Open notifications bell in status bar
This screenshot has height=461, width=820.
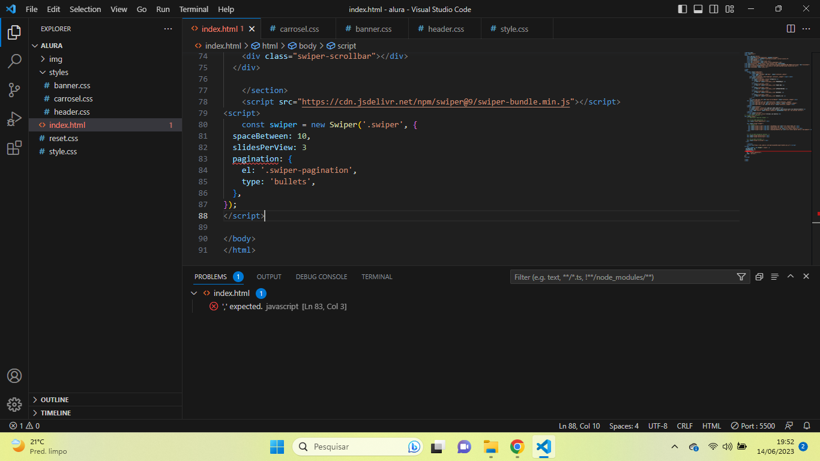pyautogui.click(x=806, y=426)
